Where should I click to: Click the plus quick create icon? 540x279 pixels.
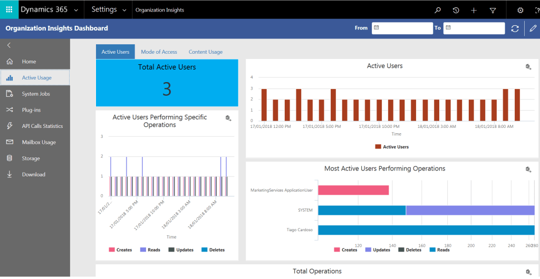tap(474, 10)
